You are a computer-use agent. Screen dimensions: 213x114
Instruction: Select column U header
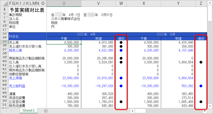[64, 3]
